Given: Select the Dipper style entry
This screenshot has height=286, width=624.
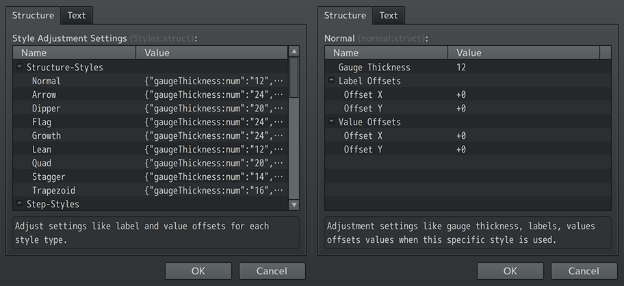Looking at the screenshot, I should (x=46, y=108).
